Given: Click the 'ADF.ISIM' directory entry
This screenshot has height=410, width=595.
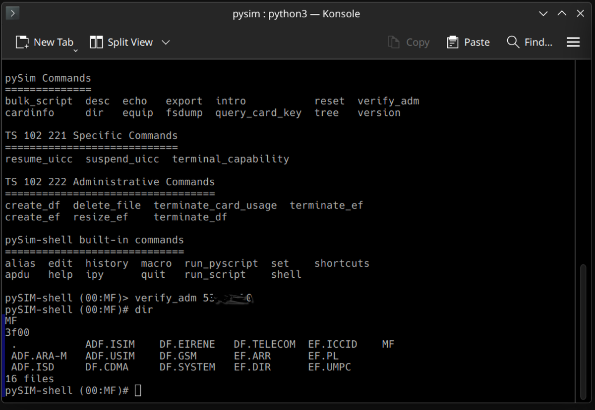Looking at the screenshot, I should [x=110, y=344].
